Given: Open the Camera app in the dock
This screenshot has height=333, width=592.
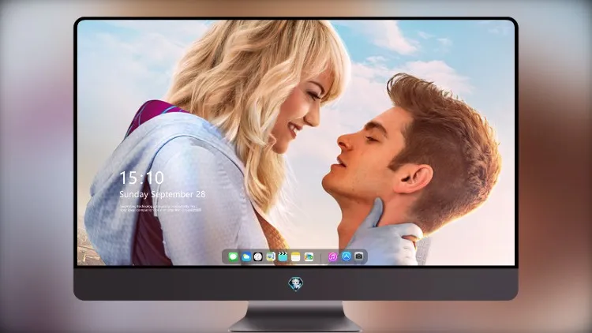Looking at the screenshot, I should pos(359,256).
